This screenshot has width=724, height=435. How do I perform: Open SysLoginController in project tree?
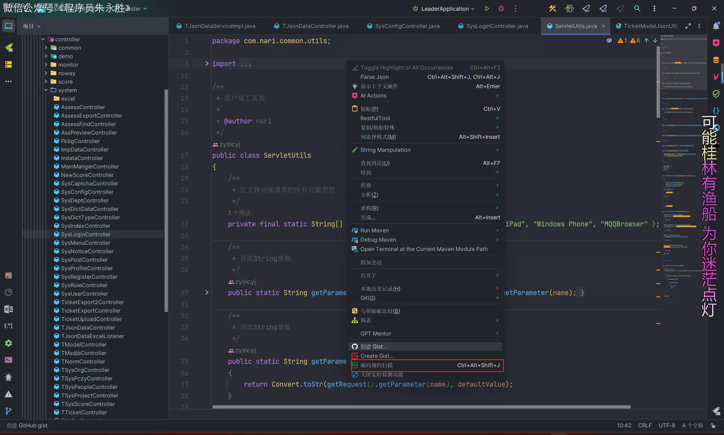(x=86, y=234)
